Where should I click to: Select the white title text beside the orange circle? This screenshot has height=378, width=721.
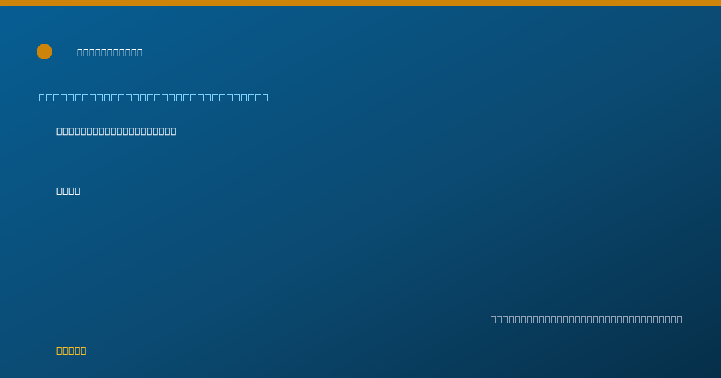tap(110, 52)
